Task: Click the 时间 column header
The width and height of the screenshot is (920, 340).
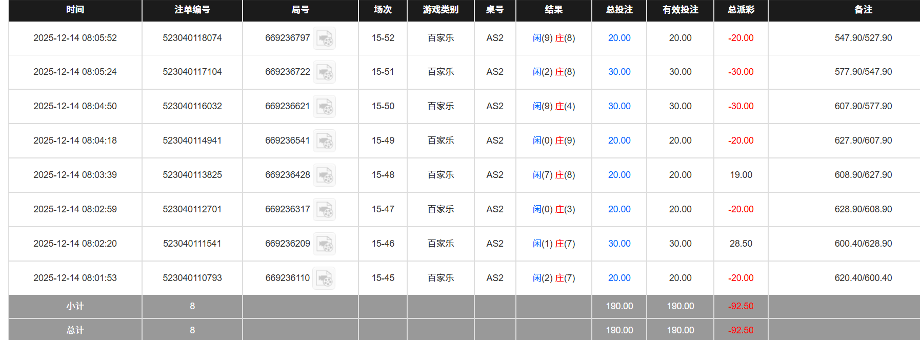Action: (75, 10)
